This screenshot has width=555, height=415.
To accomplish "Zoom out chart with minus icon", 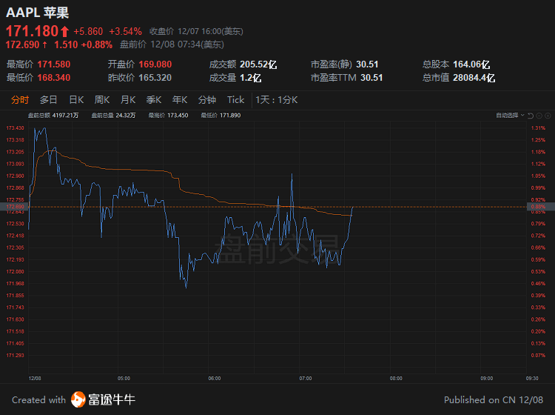I will tap(539, 116).
